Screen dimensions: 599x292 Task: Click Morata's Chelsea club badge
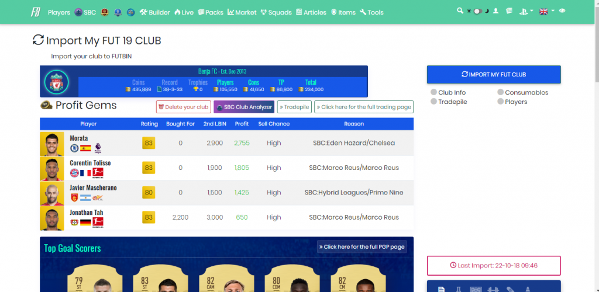click(74, 148)
